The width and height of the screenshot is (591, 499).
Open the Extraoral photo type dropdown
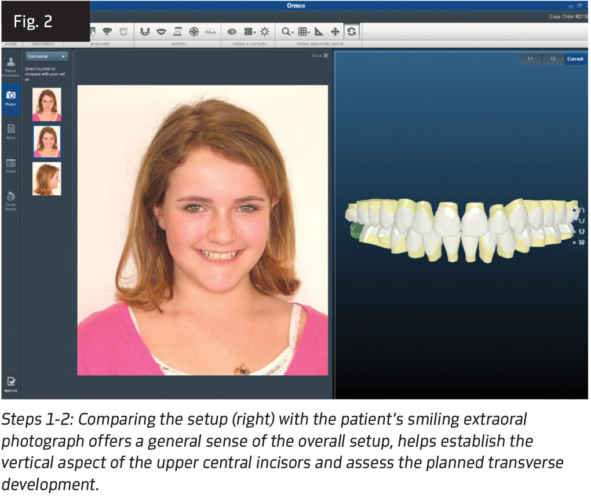(47, 57)
